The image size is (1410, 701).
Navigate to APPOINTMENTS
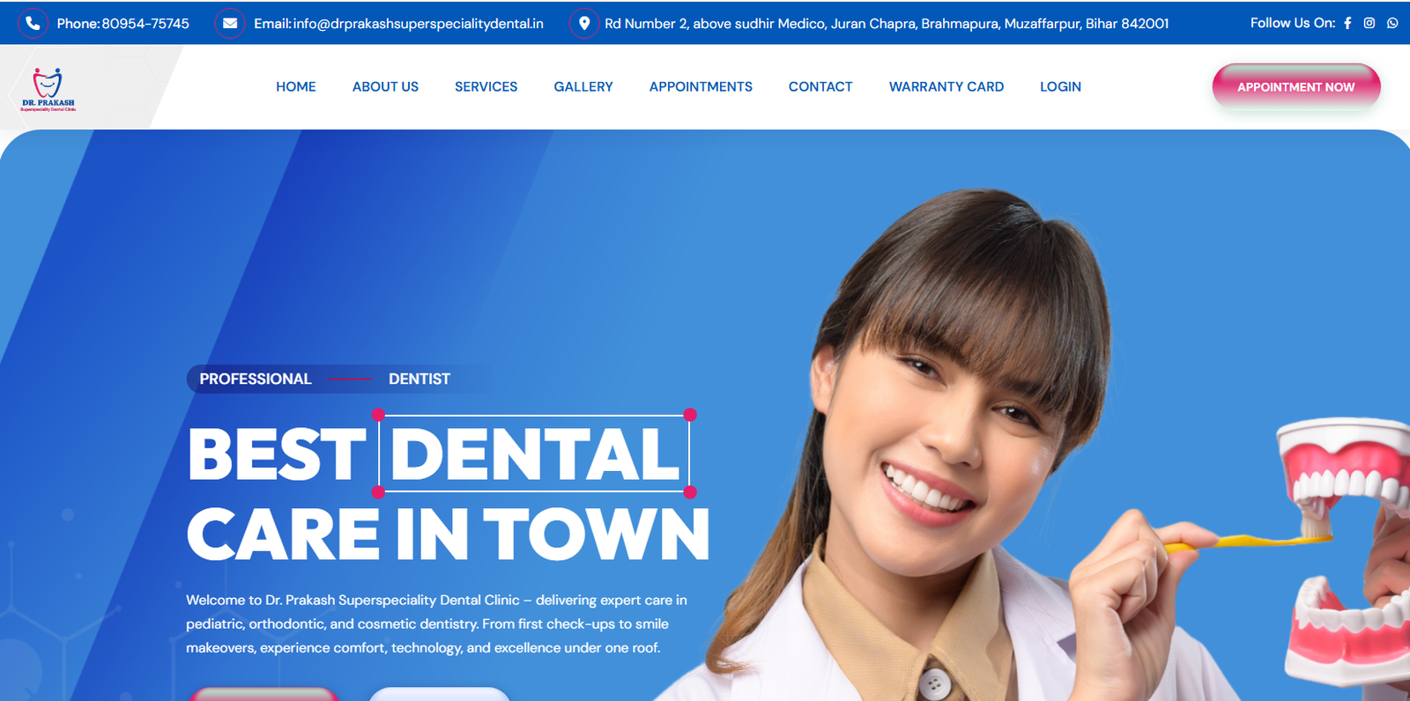701,86
